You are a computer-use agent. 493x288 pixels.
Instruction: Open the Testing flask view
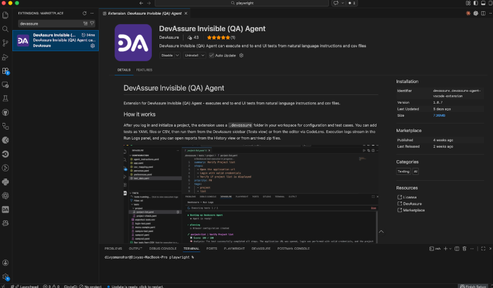click(x=5, y=98)
